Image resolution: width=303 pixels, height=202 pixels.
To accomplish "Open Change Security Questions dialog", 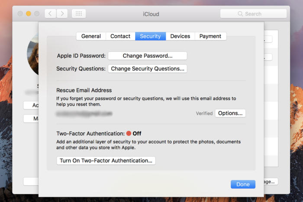I will coord(147,69).
